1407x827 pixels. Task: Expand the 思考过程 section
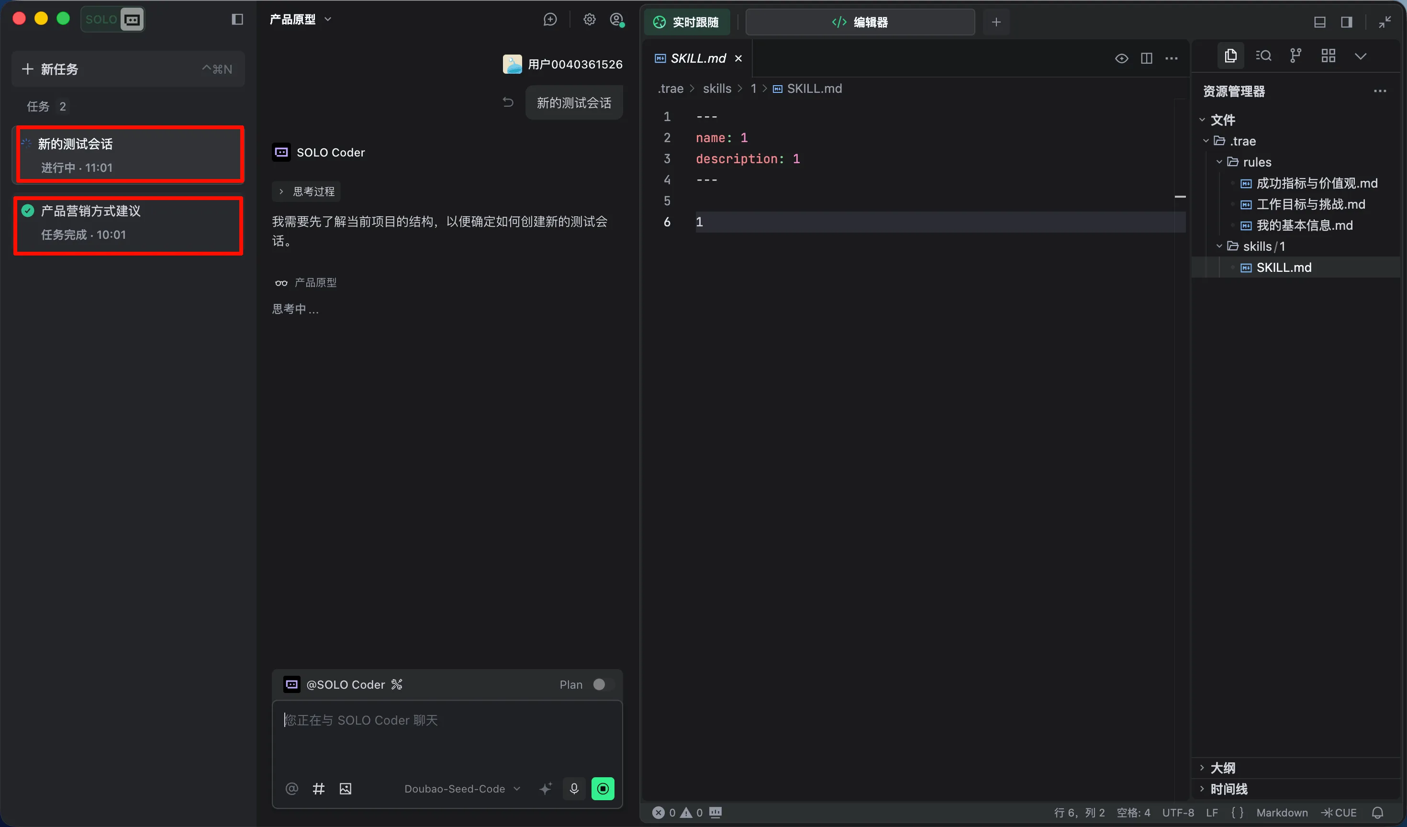[306, 191]
